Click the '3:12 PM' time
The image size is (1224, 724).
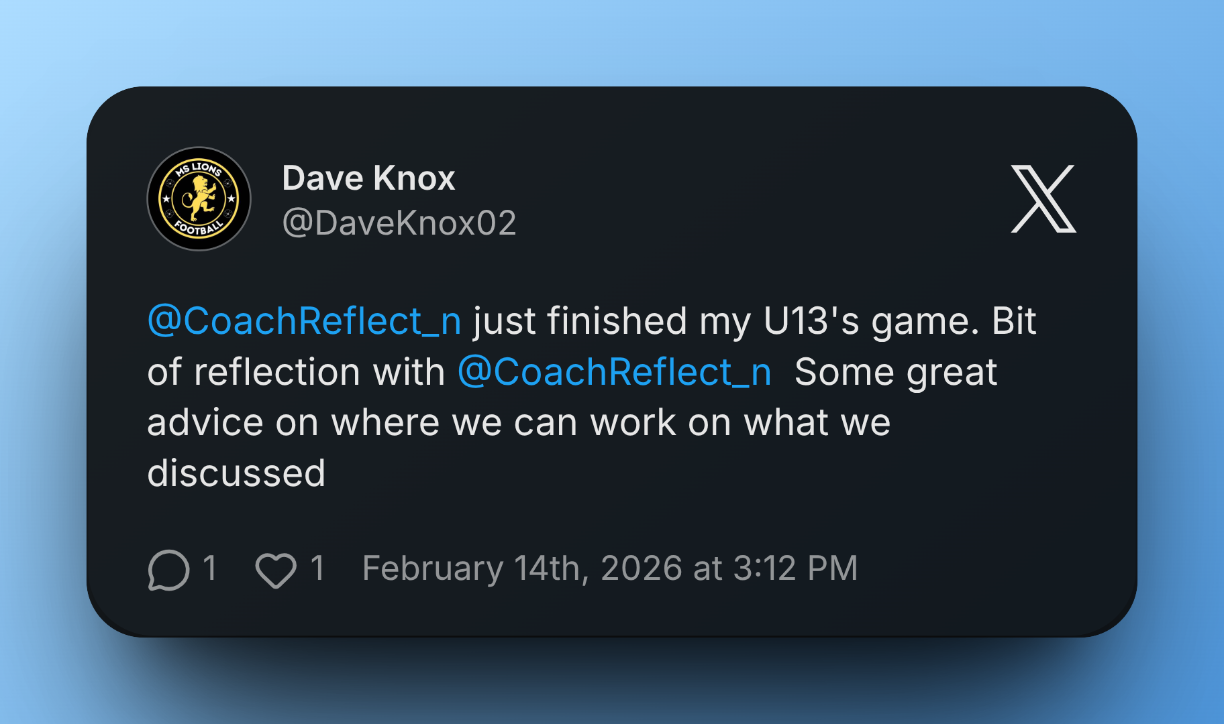click(795, 568)
